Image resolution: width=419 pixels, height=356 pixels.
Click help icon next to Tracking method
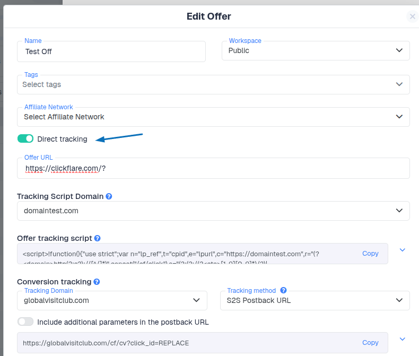click(283, 291)
